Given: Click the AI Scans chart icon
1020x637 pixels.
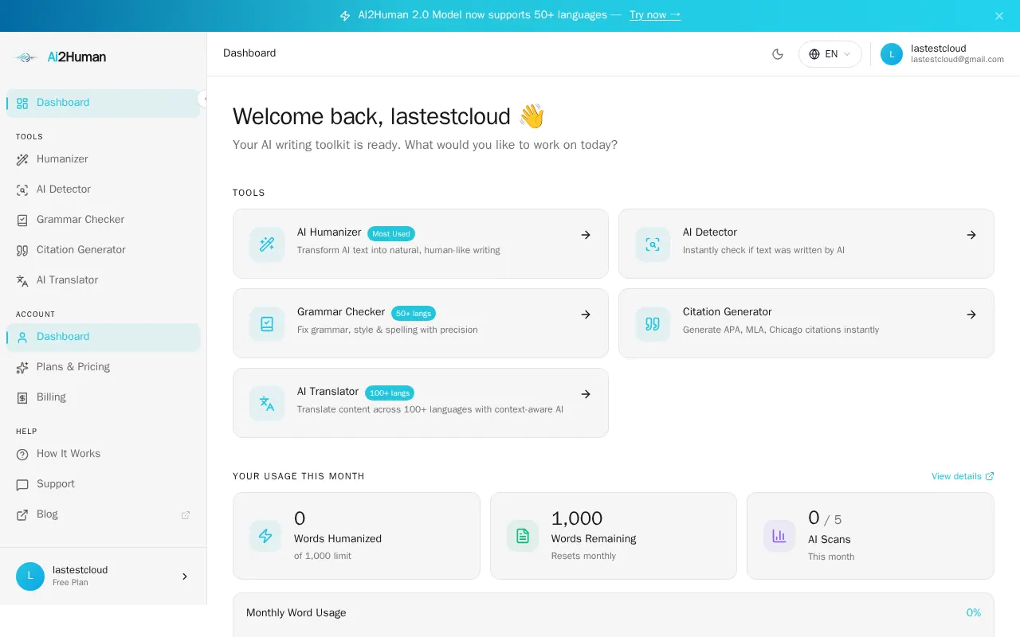Looking at the screenshot, I should 779,536.
